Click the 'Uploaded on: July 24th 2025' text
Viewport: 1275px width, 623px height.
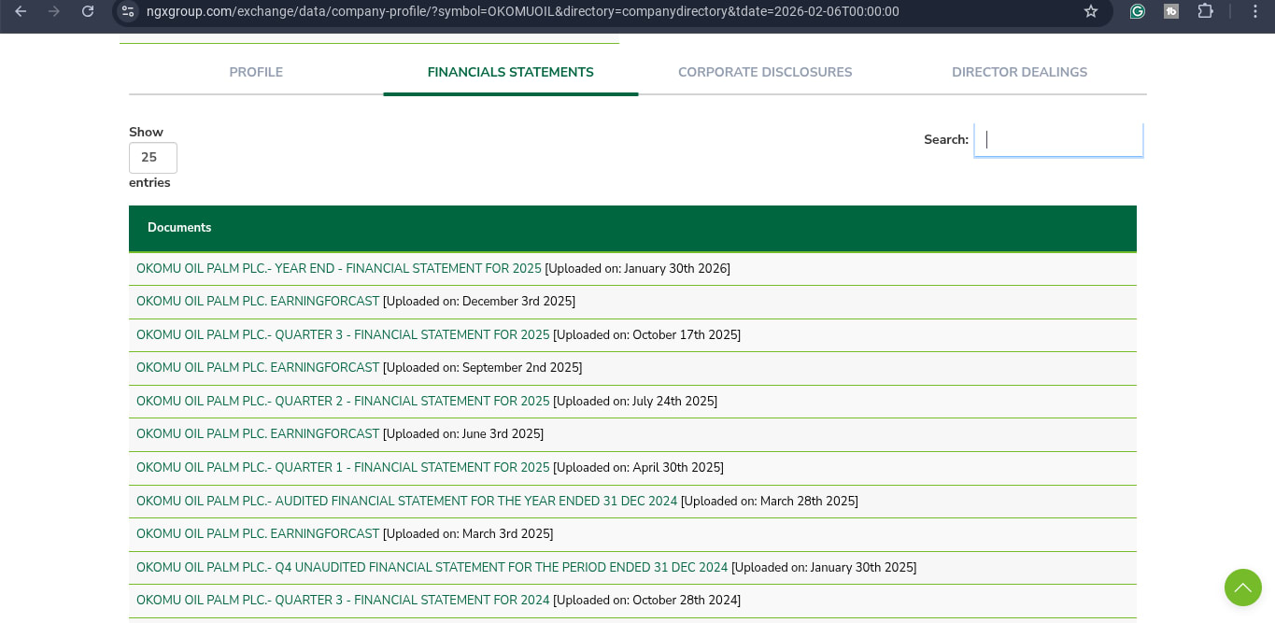(635, 402)
